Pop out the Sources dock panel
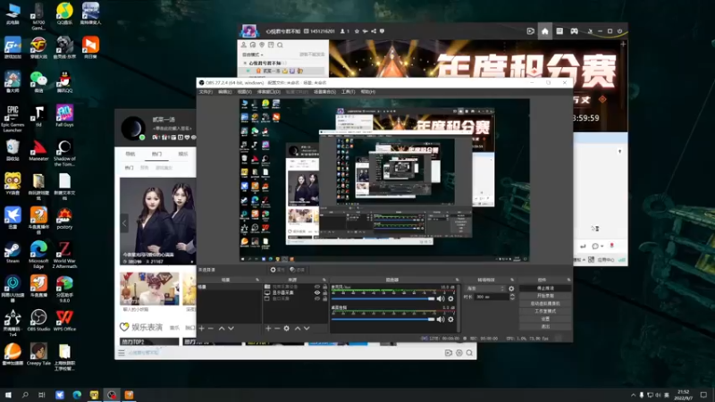The height and width of the screenshot is (402, 715). point(324,280)
